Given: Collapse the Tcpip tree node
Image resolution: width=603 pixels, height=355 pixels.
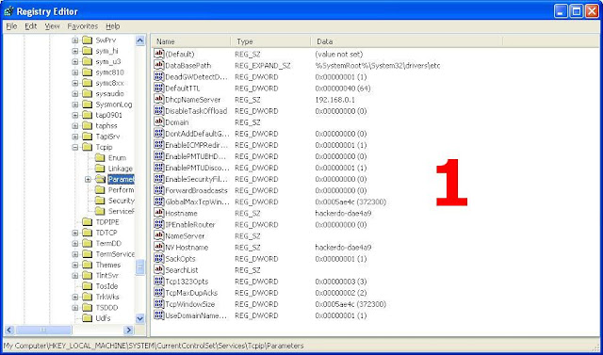Looking at the screenshot, I should tap(75, 147).
